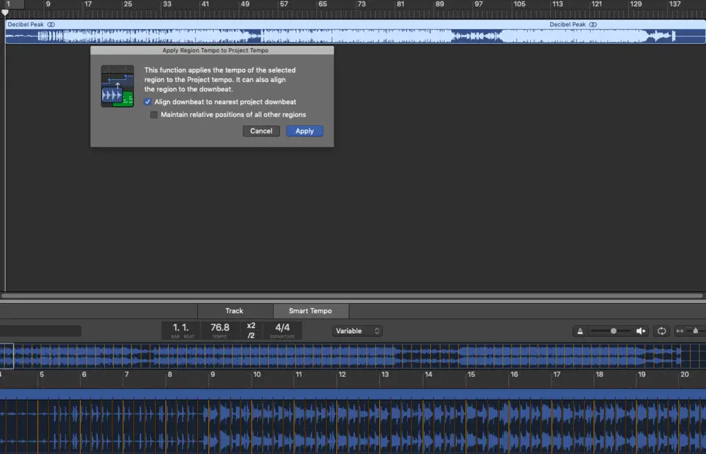This screenshot has width=706, height=454.
Task: Toggle the metronome icon in Smart Tempo editor
Action: 580,331
